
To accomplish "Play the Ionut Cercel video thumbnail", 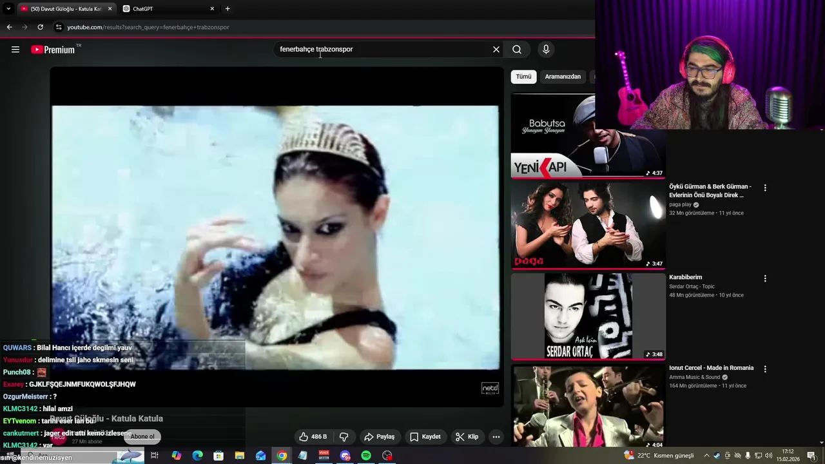I will click(x=588, y=406).
